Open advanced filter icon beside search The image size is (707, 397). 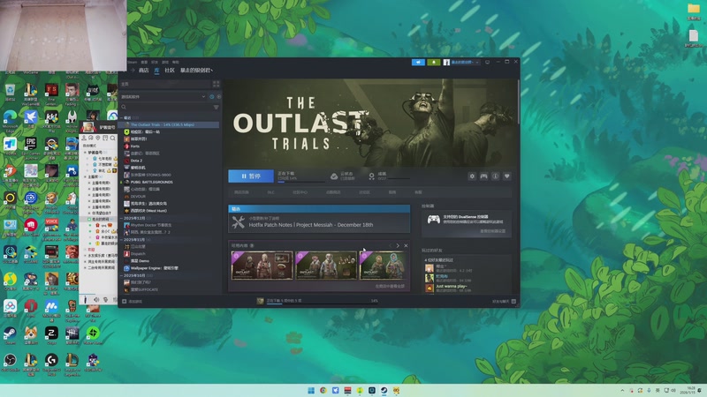216,107
